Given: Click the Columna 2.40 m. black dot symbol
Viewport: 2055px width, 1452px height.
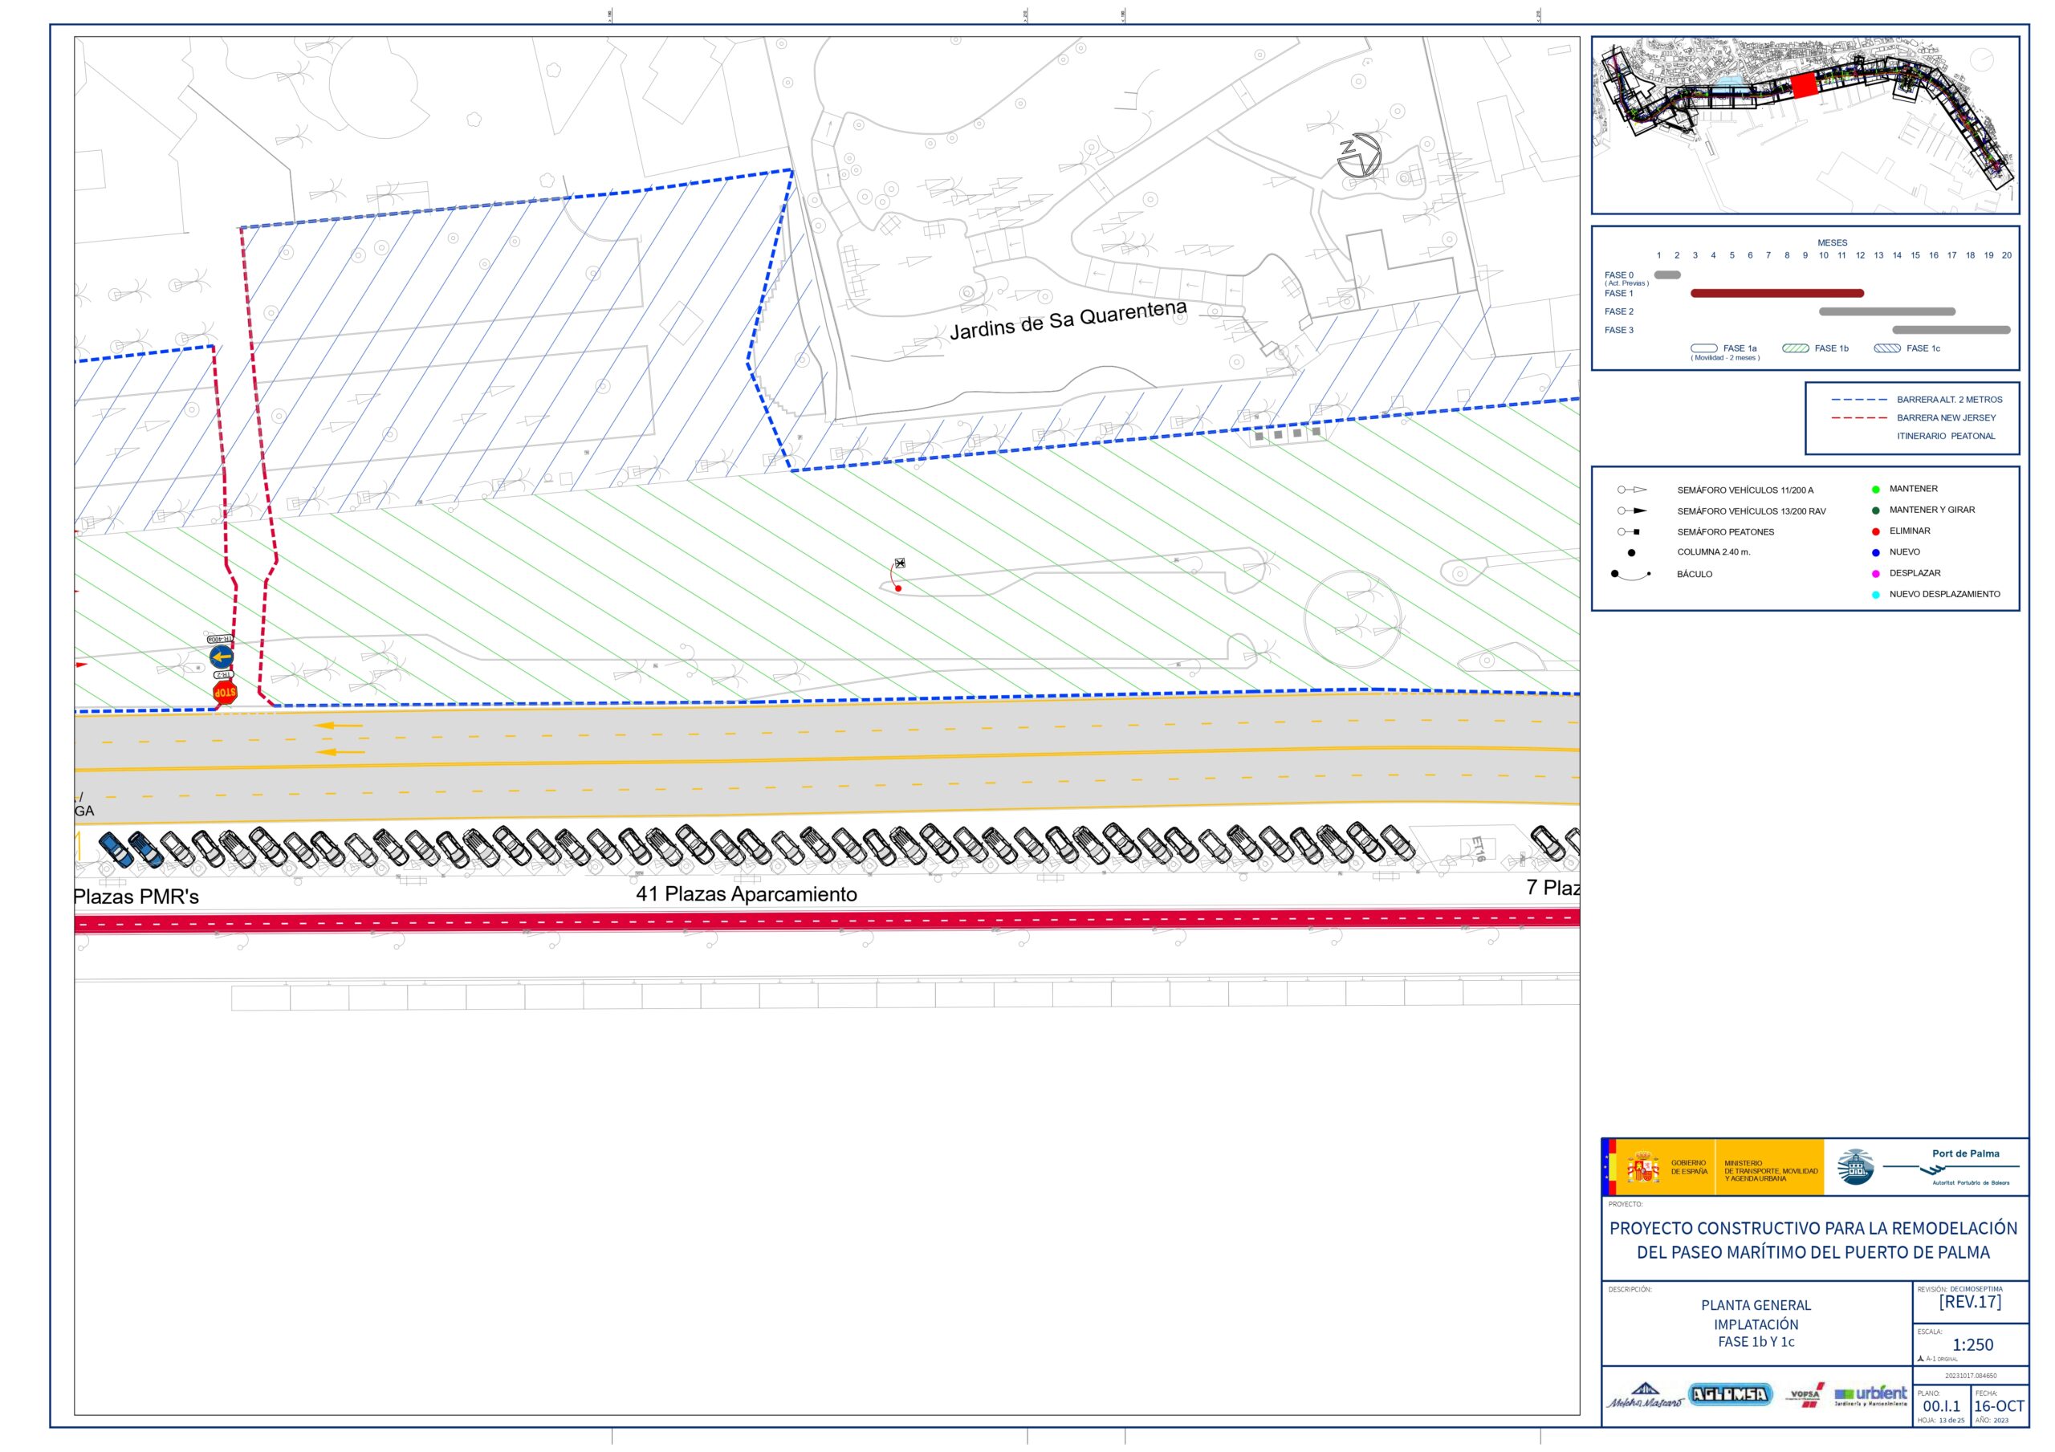Looking at the screenshot, I should coord(1632,553).
